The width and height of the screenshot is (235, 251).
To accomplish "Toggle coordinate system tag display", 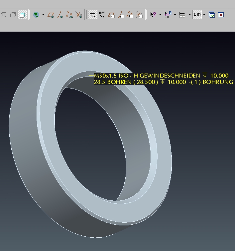I will (x=139, y=15).
